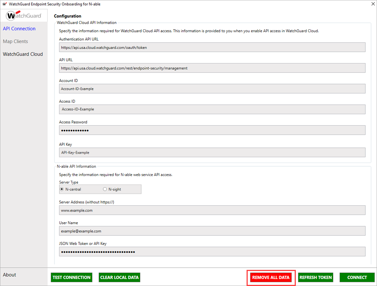377x286 pixels.
Task: Click the TEST CONNECTION button
Action: click(x=71, y=277)
